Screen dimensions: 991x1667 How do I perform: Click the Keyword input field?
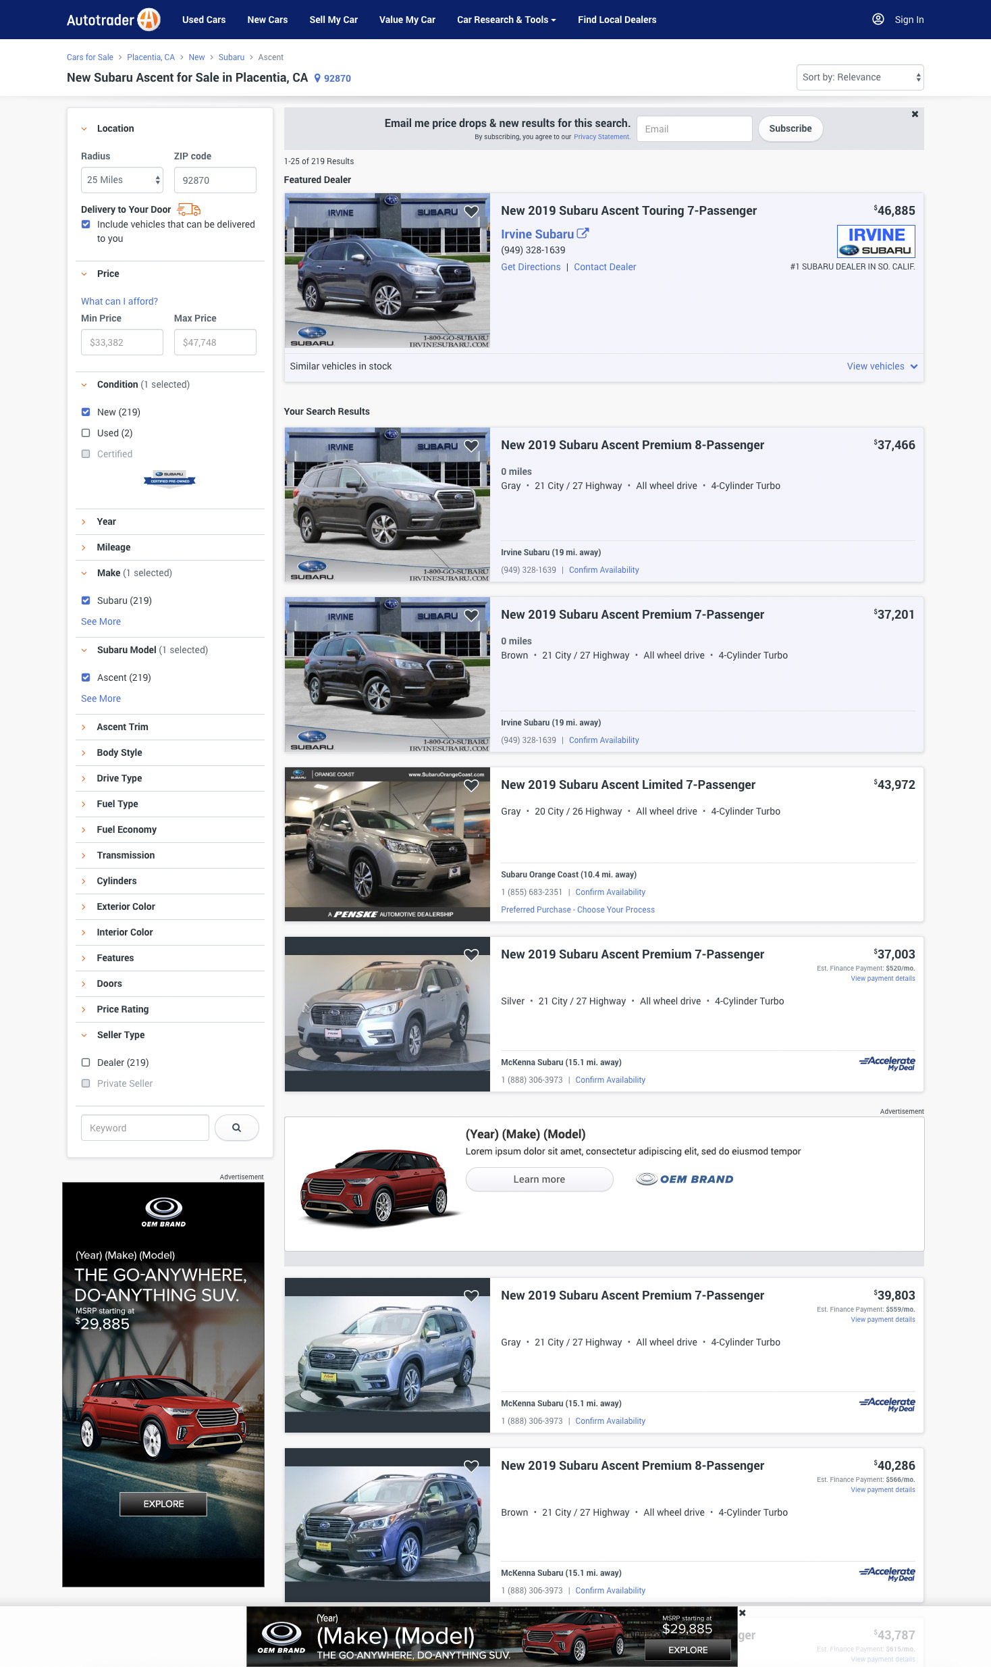coord(145,1127)
